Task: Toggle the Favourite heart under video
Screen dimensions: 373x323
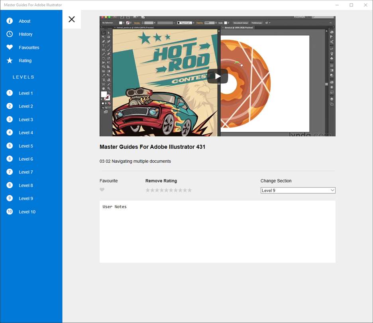Action: click(x=102, y=190)
